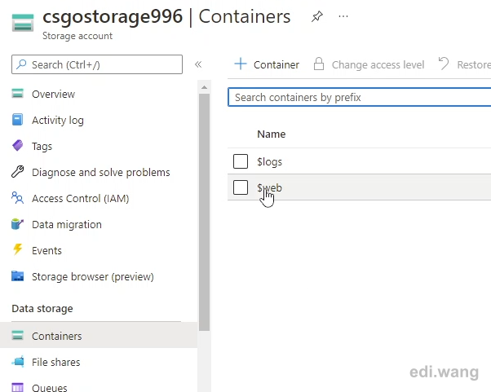Click the Containers icon in the sidebar
This screenshot has width=491, height=392.
tap(18, 336)
